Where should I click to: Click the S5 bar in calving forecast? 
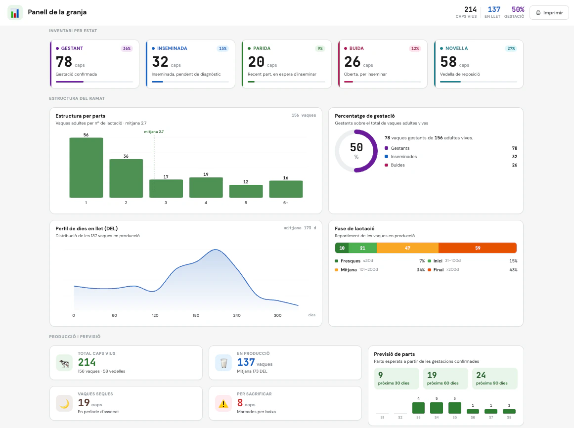[455, 408]
